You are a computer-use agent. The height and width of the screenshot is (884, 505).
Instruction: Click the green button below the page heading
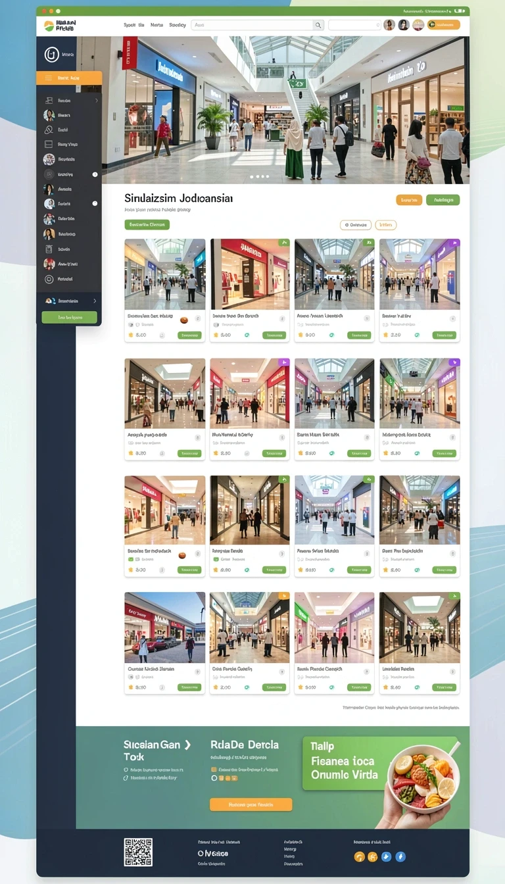[x=147, y=225]
